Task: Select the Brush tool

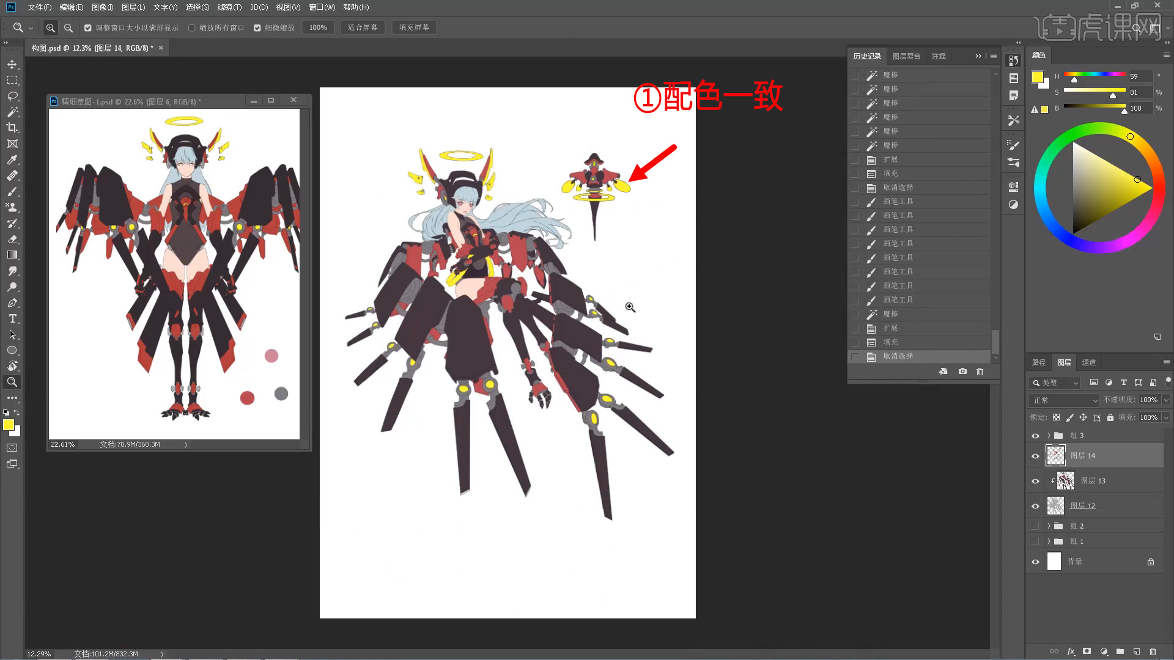Action: 12,191
